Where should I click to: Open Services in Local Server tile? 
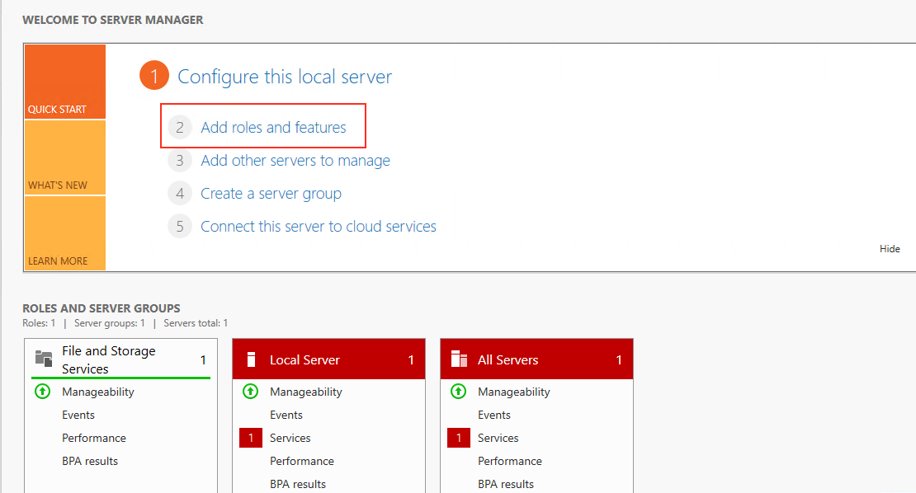pos(290,438)
